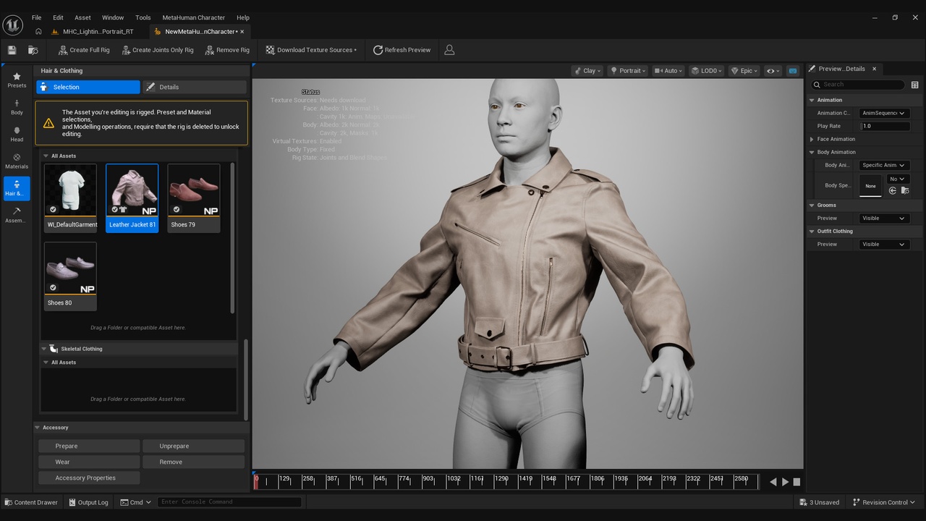
Task: Switch to the Selection tab
Action: coord(88,87)
